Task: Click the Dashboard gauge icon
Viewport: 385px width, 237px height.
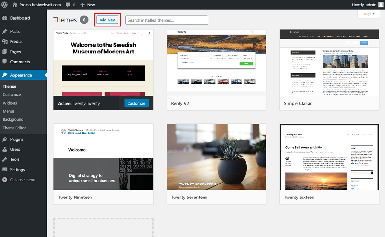Action: pyautogui.click(x=5, y=18)
